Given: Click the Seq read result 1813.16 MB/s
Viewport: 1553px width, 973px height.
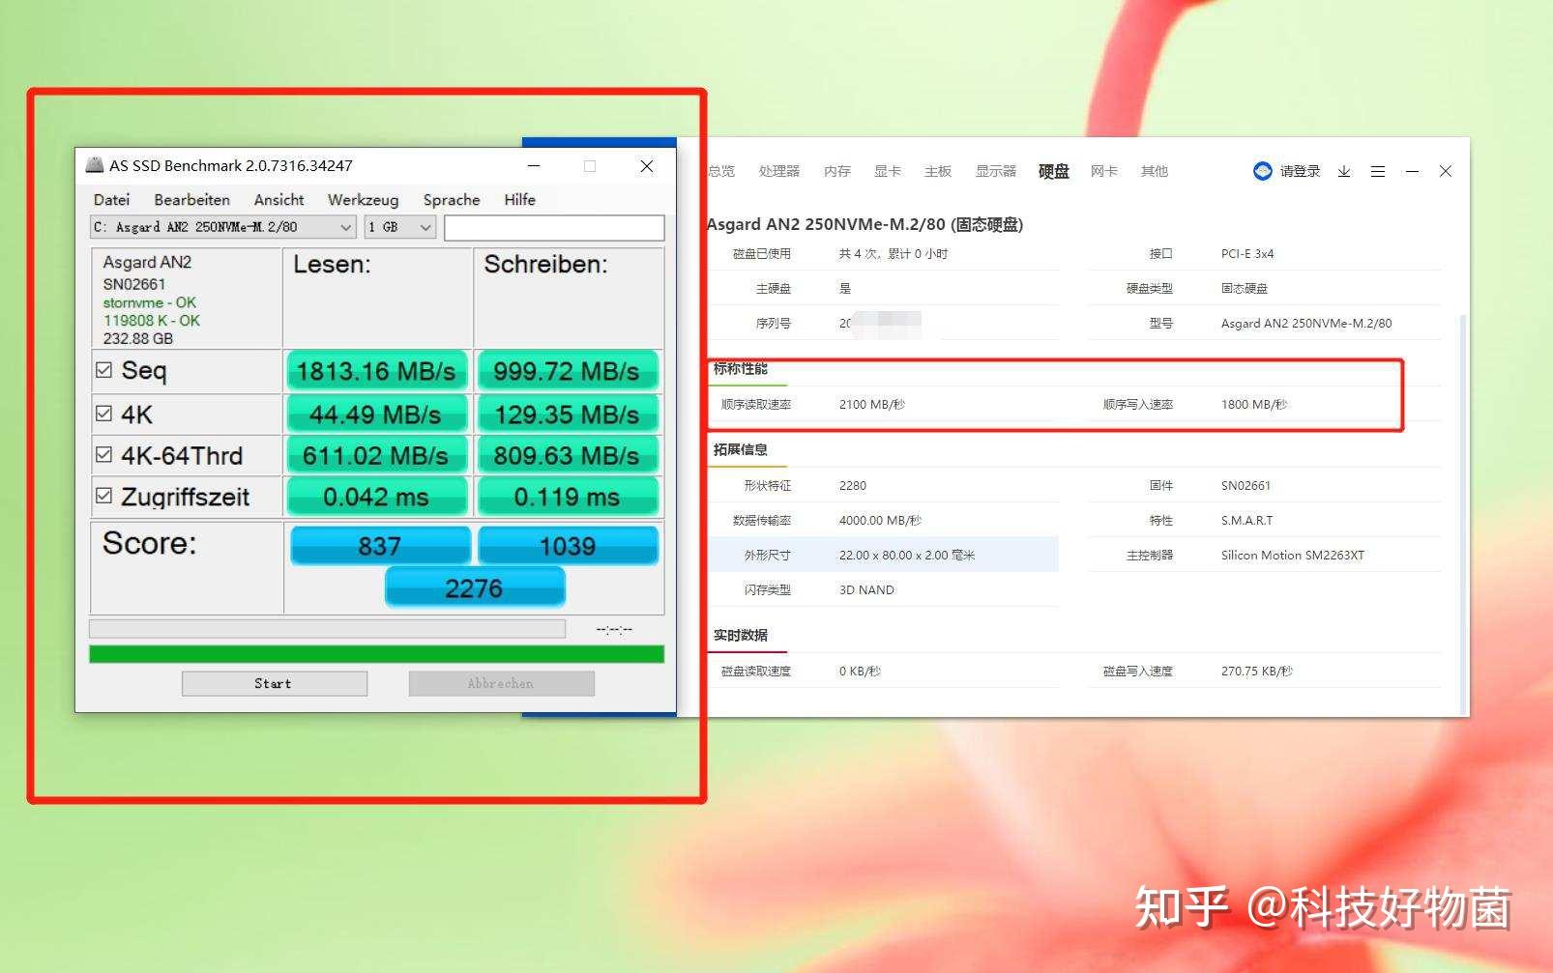Looking at the screenshot, I should click(376, 371).
